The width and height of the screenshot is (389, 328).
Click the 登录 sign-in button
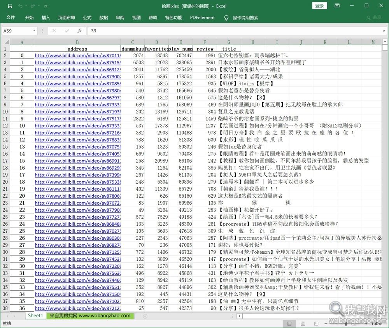(x=319, y=6)
